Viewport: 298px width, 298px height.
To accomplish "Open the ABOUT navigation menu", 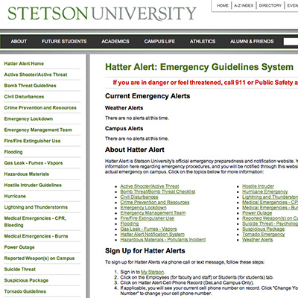I will pos(19,42).
